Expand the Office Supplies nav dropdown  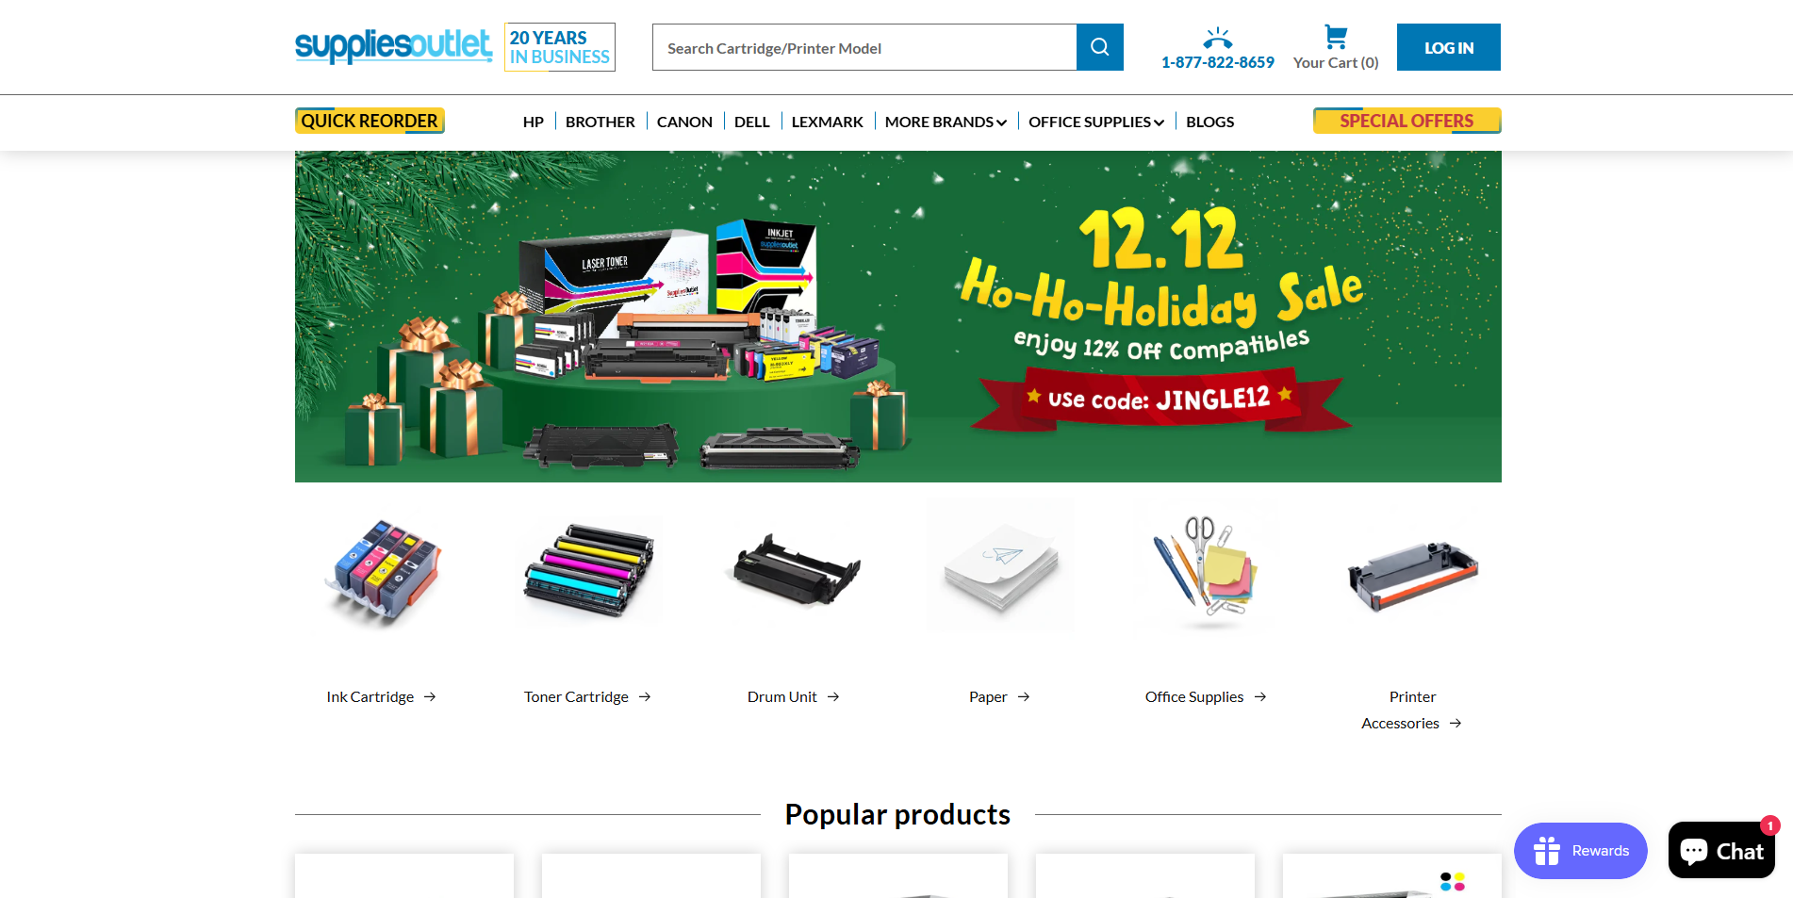pos(1096,122)
